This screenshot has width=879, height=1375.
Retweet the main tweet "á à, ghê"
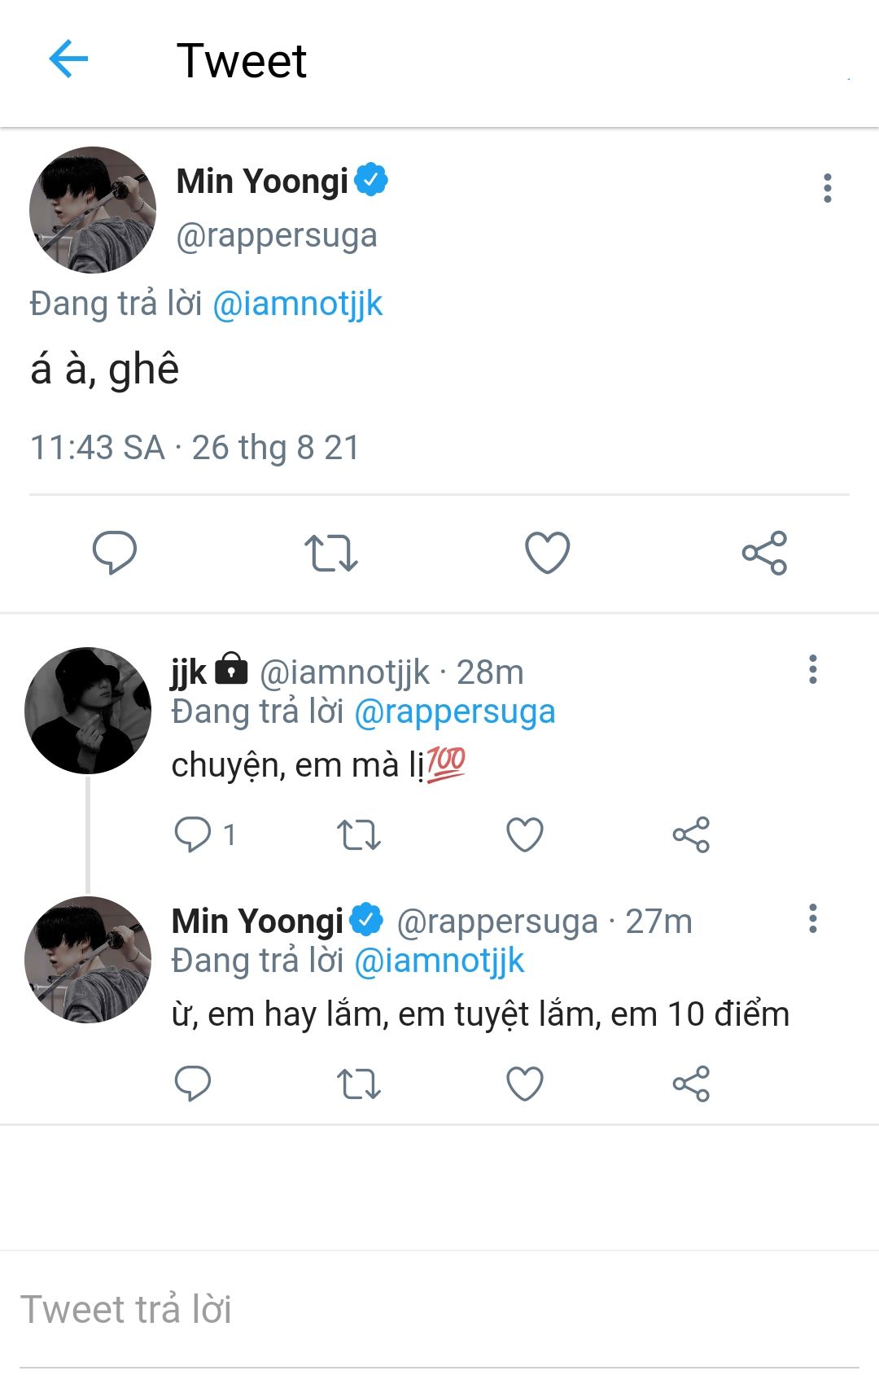pyautogui.click(x=331, y=554)
